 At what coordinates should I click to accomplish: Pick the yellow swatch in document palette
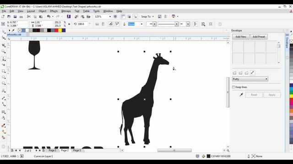tap(60, 31)
